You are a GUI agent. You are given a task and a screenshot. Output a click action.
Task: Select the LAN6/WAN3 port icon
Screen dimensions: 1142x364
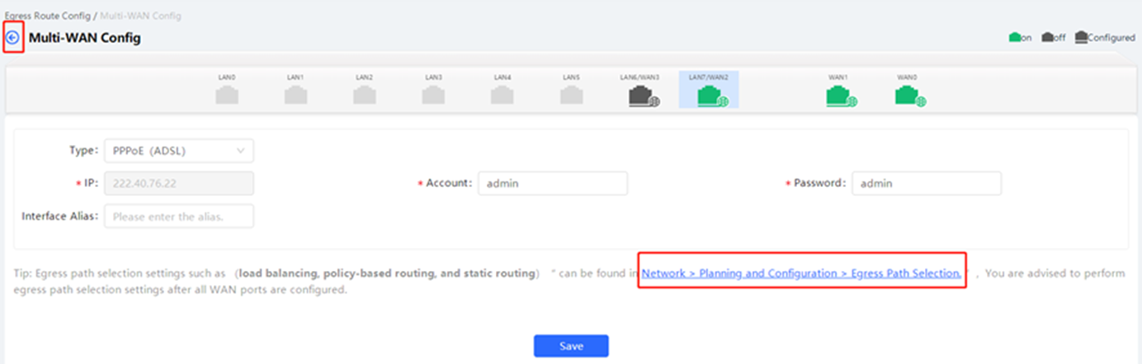click(x=641, y=96)
